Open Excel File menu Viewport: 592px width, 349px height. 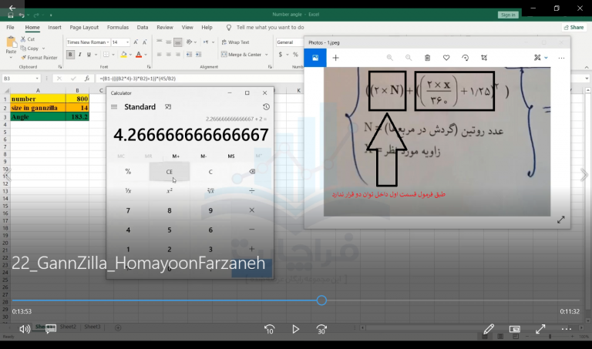click(x=10, y=28)
